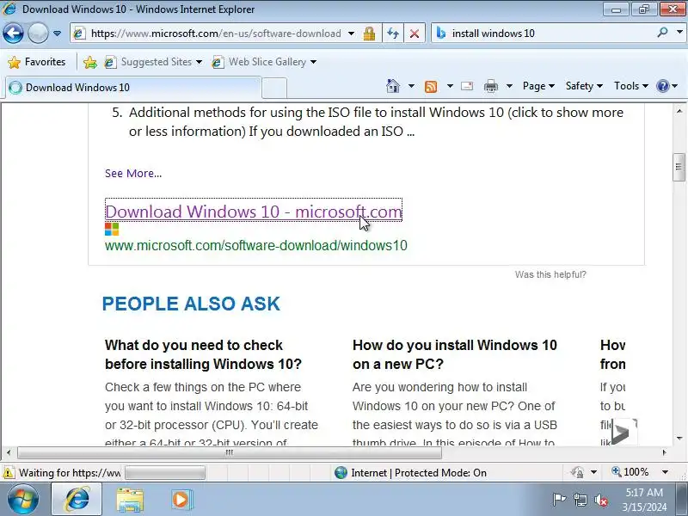This screenshot has width=688, height=516.
Task: Click the Add to Favorites Bar star icon
Action: (90, 62)
